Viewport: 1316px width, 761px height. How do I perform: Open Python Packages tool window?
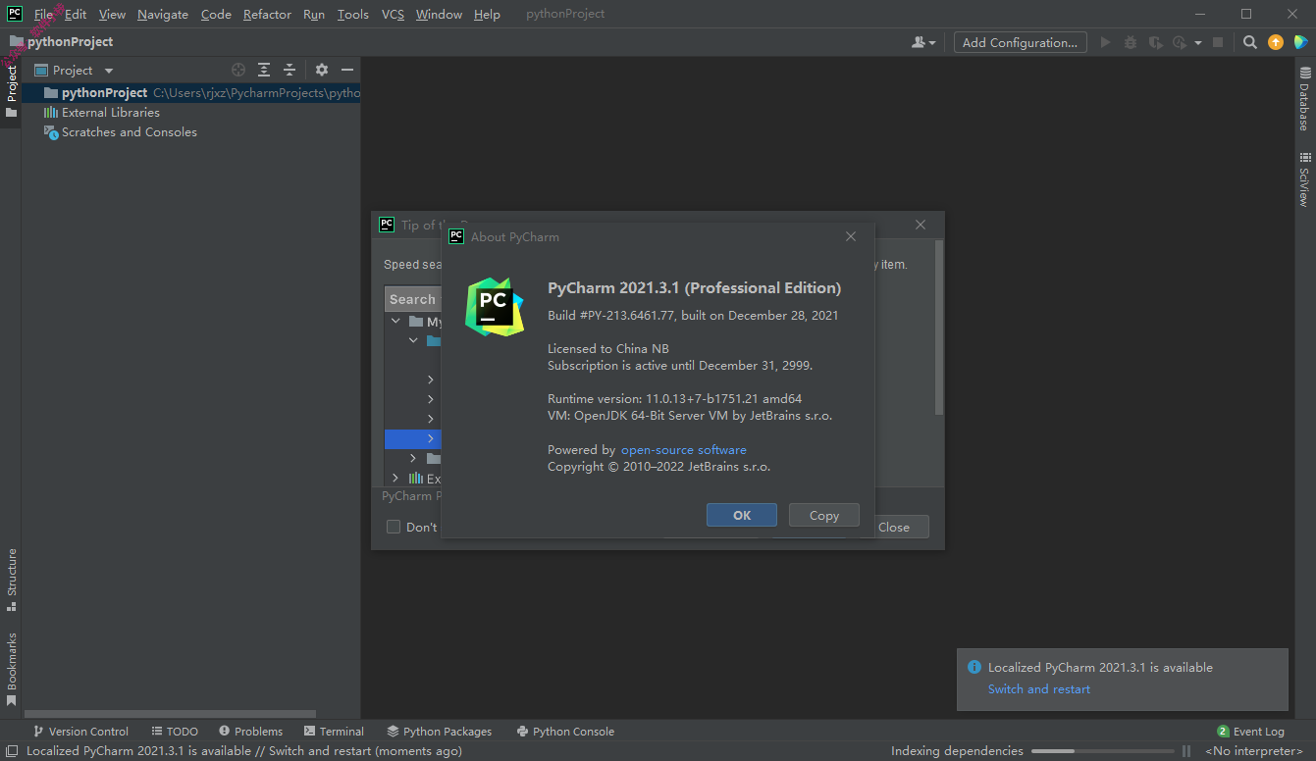pos(440,731)
